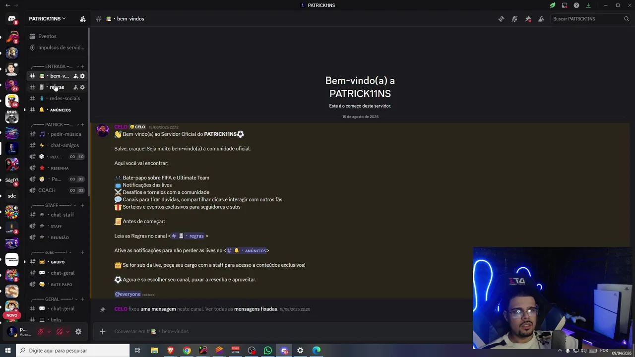Add channel to GERAL category plus icon
The width and height of the screenshot is (635, 357).
(82, 299)
